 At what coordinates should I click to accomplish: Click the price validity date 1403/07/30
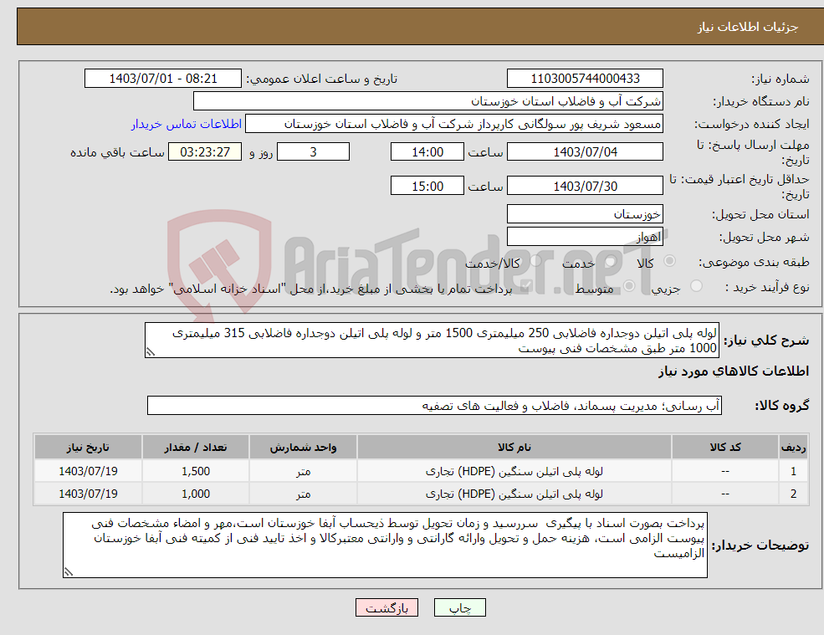click(585, 186)
